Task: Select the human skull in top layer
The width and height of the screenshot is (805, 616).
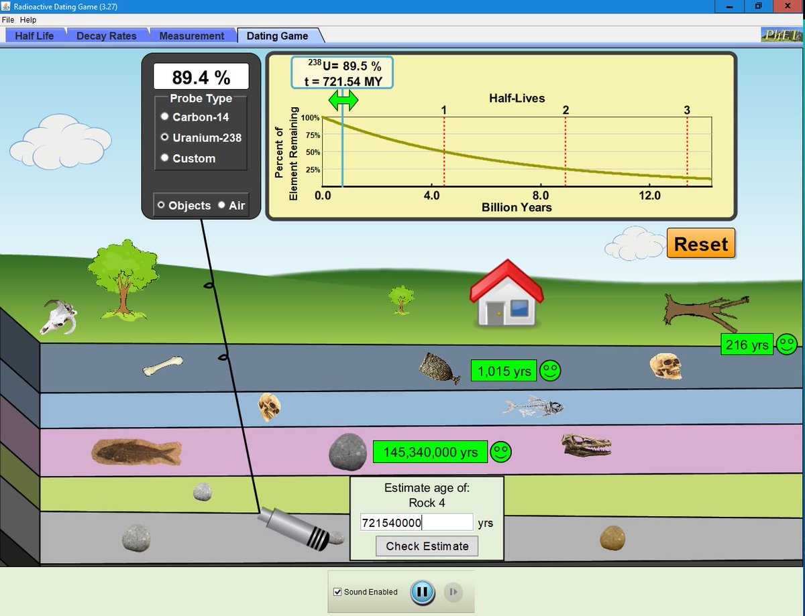Action: pyautogui.click(x=666, y=366)
